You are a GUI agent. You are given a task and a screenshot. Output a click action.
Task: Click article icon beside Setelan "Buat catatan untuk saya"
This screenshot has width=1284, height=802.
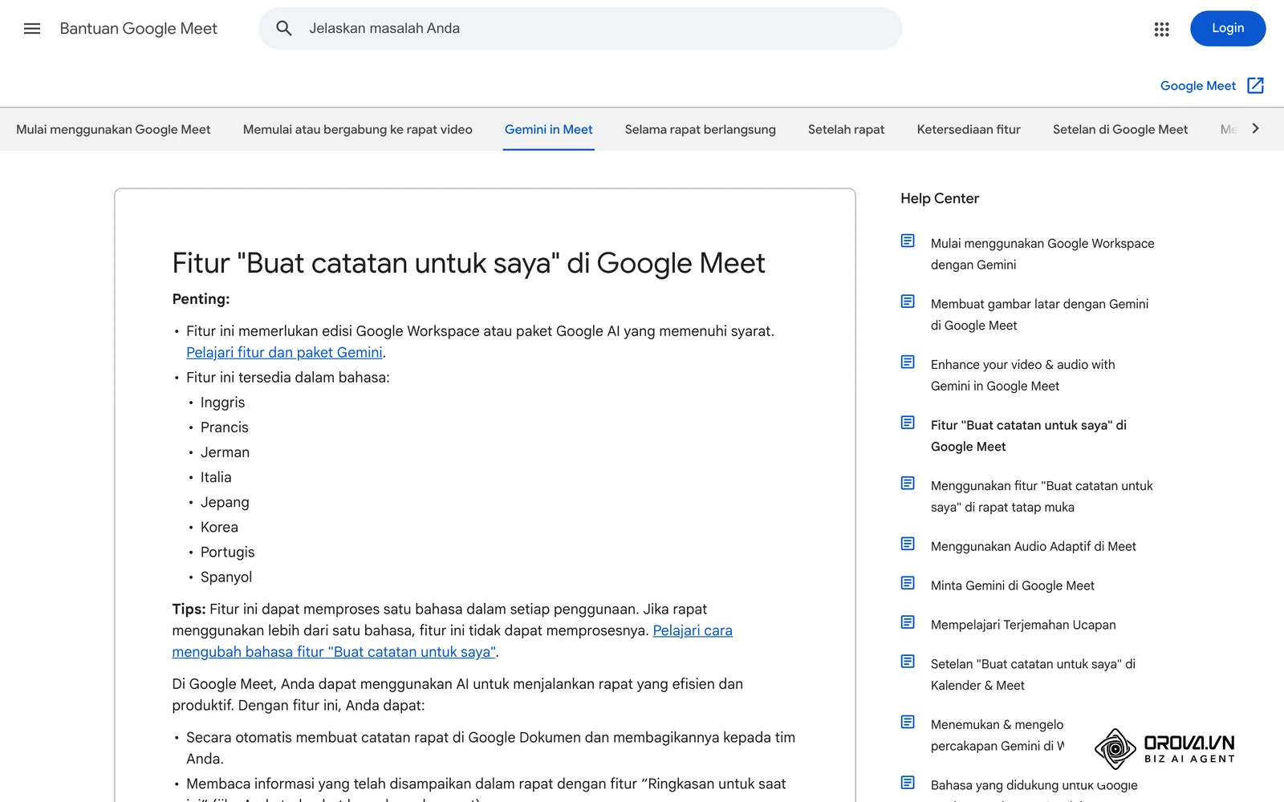tap(908, 662)
